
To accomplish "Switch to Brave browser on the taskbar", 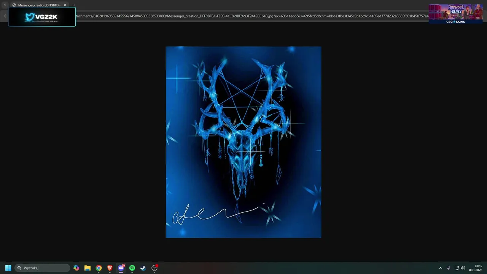I will click(110, 268).
